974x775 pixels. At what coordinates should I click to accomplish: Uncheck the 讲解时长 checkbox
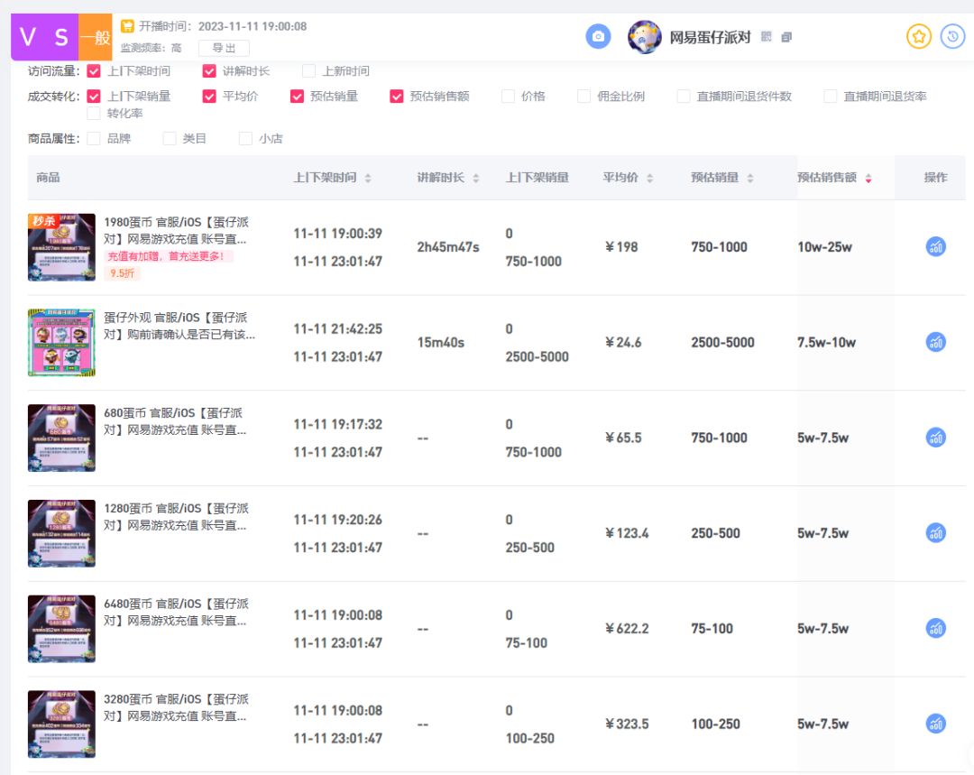(x=209, y=71)
